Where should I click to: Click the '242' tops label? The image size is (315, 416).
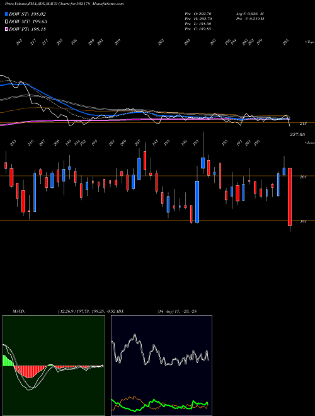[19, 42]
